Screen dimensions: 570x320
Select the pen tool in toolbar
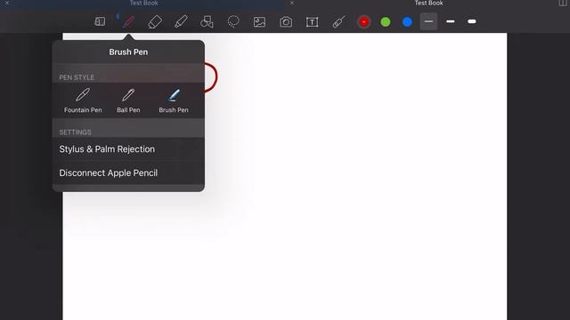click(128, 21)
